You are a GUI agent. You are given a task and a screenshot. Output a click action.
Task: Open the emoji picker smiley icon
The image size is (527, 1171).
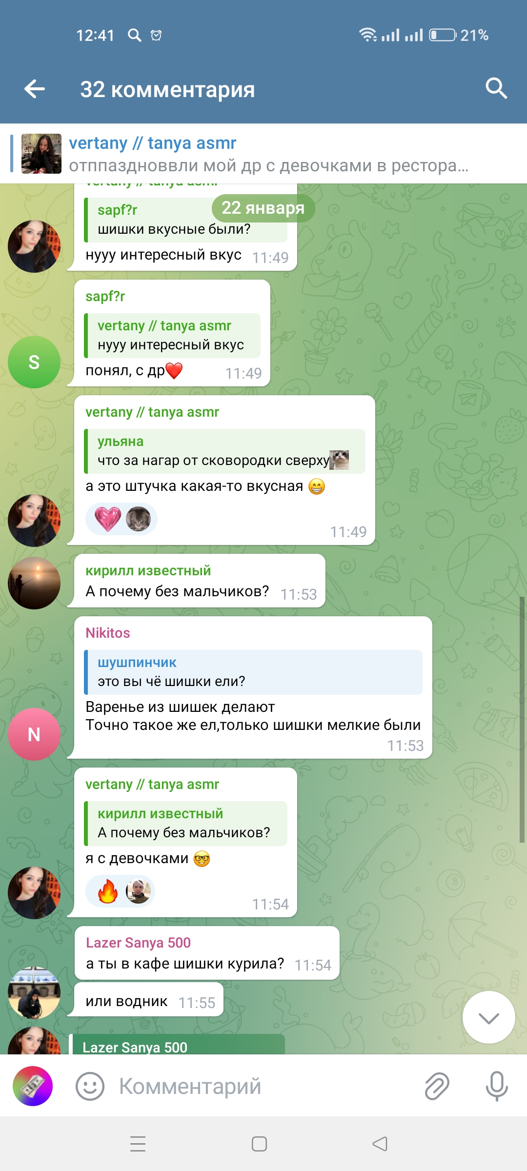[90, 1086]
